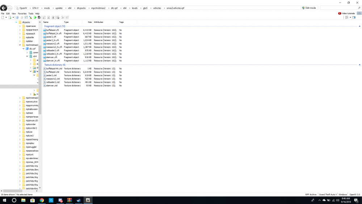Click the blue refresh-like toolbar icon
The image size is (362, 204).
pyautogui.click(x=17, y=17)
